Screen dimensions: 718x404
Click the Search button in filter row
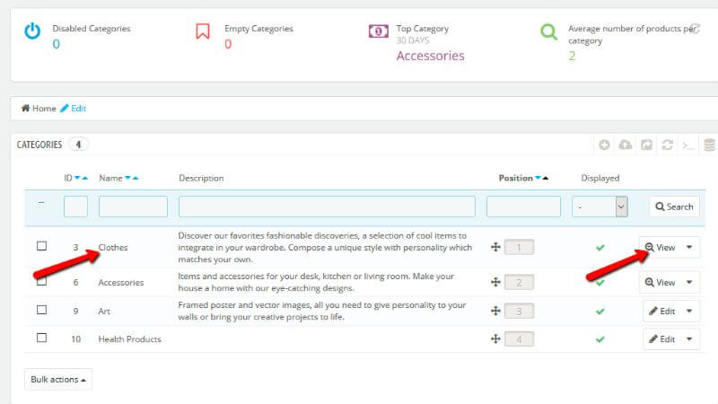click(674, 206)
